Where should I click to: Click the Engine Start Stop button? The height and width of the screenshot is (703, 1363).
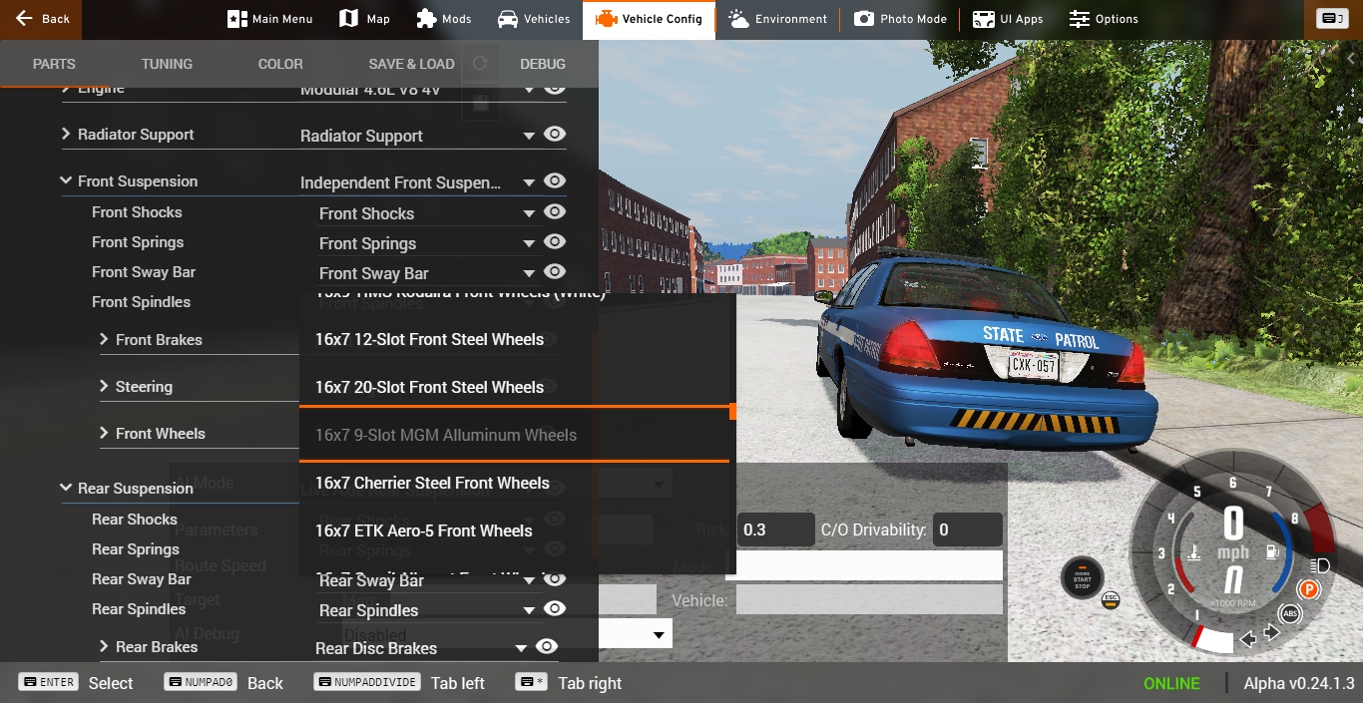[x=1083, y=579]
